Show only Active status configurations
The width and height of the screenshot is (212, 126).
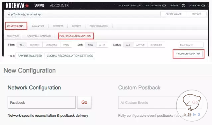tap(140, 45)
